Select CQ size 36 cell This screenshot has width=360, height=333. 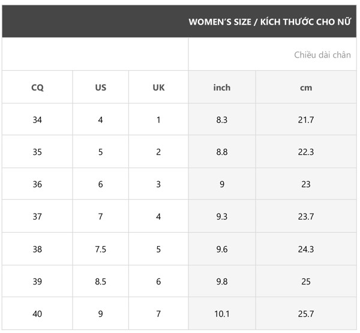pos(37,185)
